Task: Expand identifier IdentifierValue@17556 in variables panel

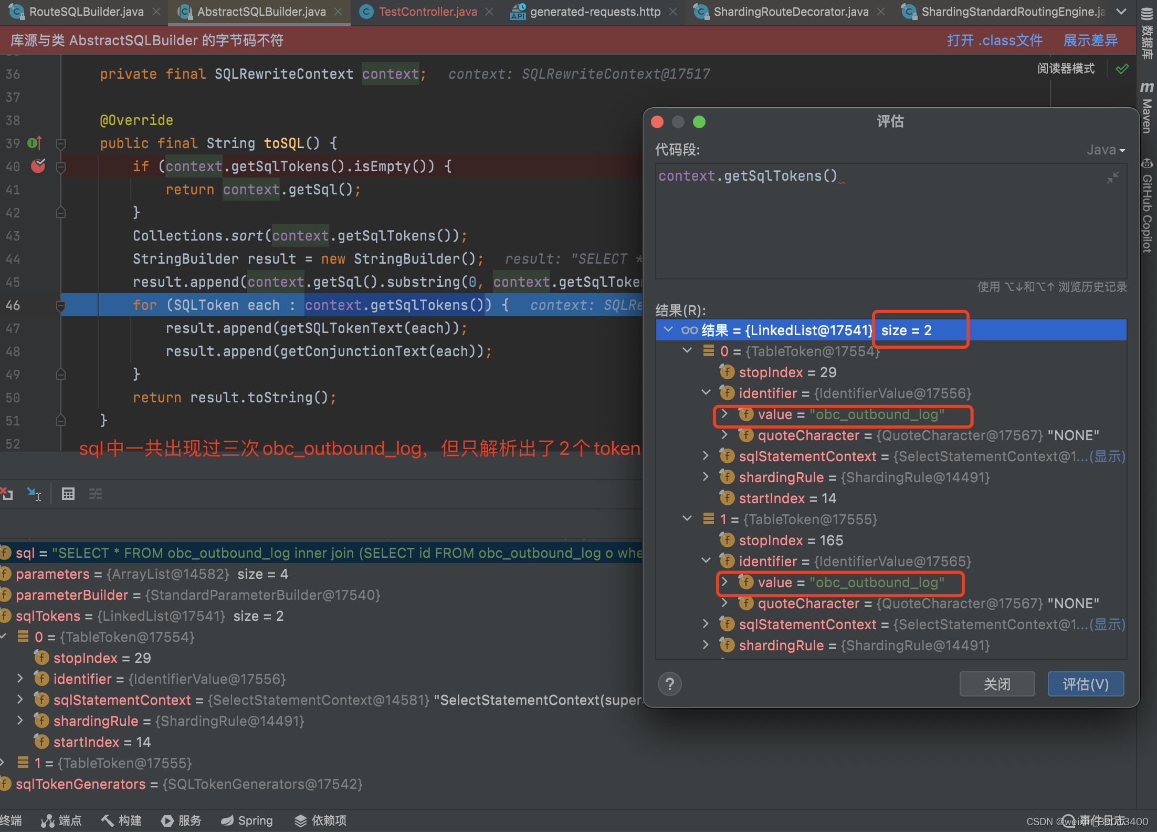Action: (20, 679)
